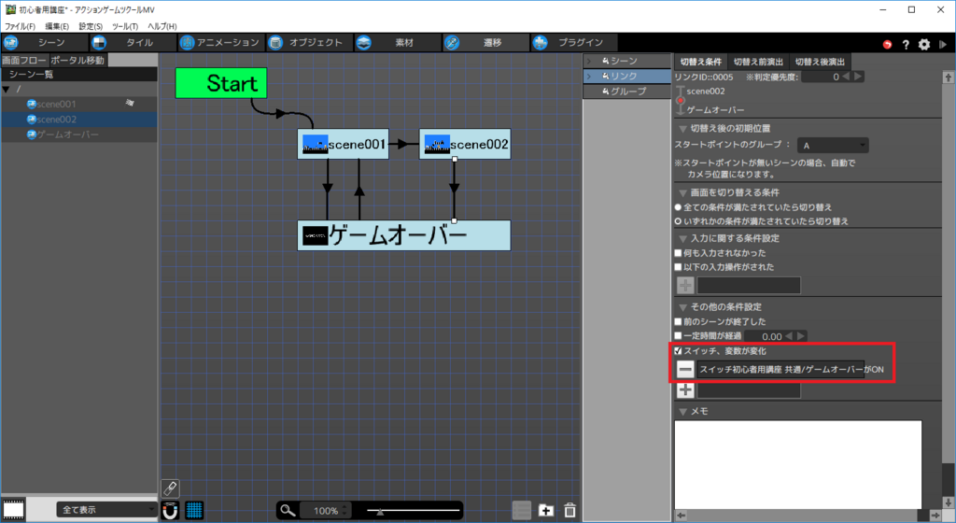The width and height of the screenshot is (956, 523).
Task: Open the 全て表示 filter dropdown
Action: point(106,510)
